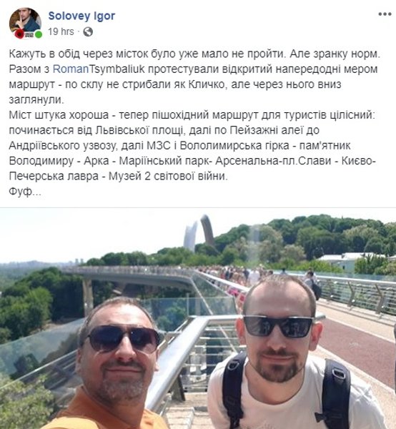This screenshot has height=429, width=396.
Task: Click the first line starting with Кажуть
Action: tap(194, 54)
